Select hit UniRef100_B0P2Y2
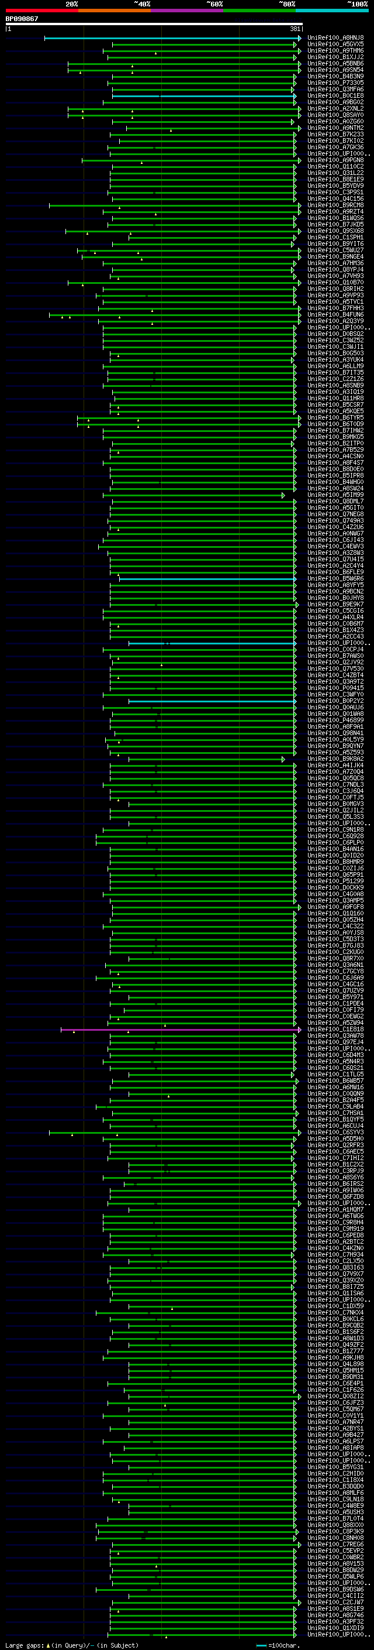Viewport: 374px width, 1650px height. (335, 701)
